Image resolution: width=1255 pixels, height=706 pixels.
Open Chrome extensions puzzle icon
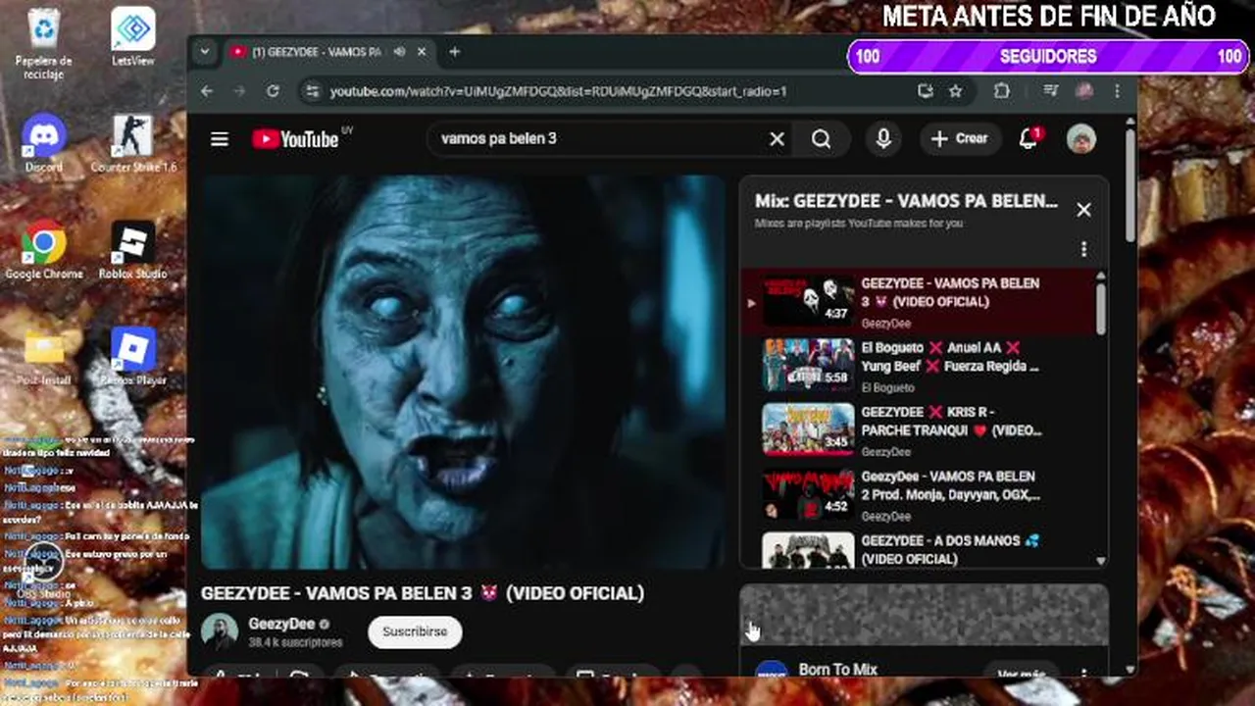[x=1001, y=91]
